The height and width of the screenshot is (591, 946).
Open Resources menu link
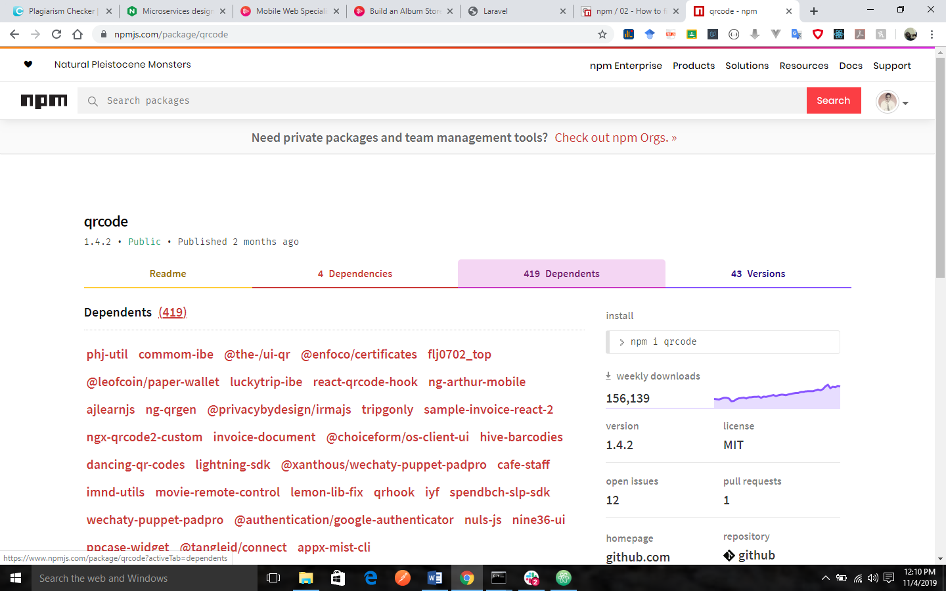tap(803, 66)
